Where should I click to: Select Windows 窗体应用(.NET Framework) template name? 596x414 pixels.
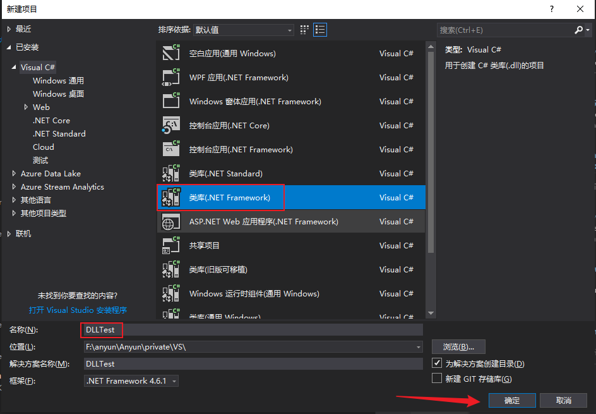click(x=255, y=101)
